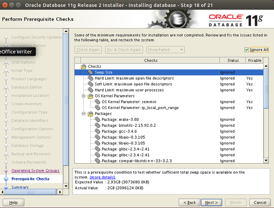Viewport: 274px width, 208px height.
Task: Select Hard Limit: maximum open file descriptors
Action: tap(169, 78)
